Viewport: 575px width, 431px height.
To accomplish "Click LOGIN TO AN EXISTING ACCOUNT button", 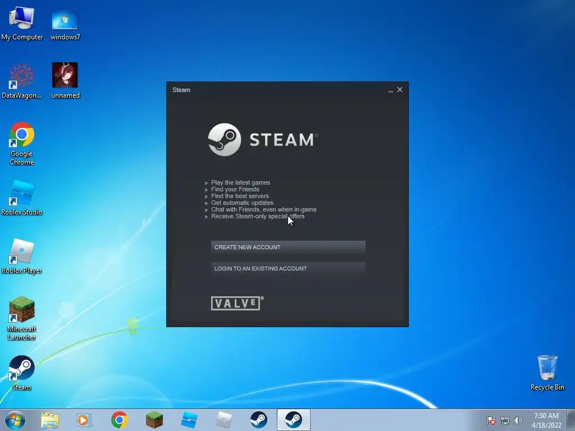I will pos(288,268).
